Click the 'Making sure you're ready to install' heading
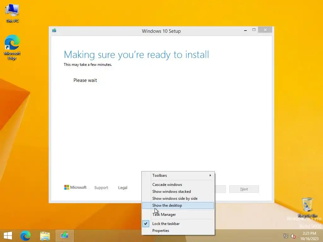 click(136, 55)
